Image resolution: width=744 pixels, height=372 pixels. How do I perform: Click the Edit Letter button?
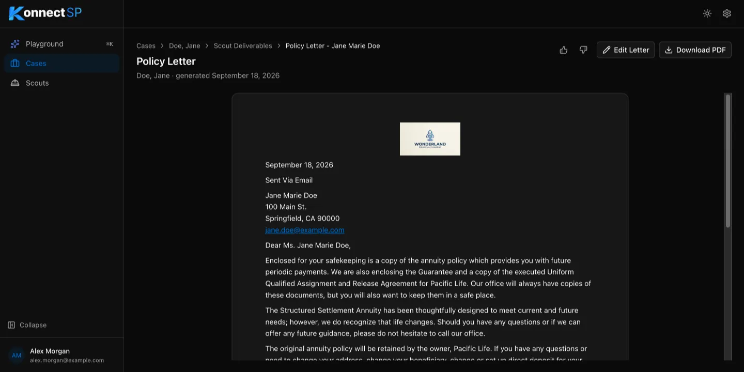[626, 50]
